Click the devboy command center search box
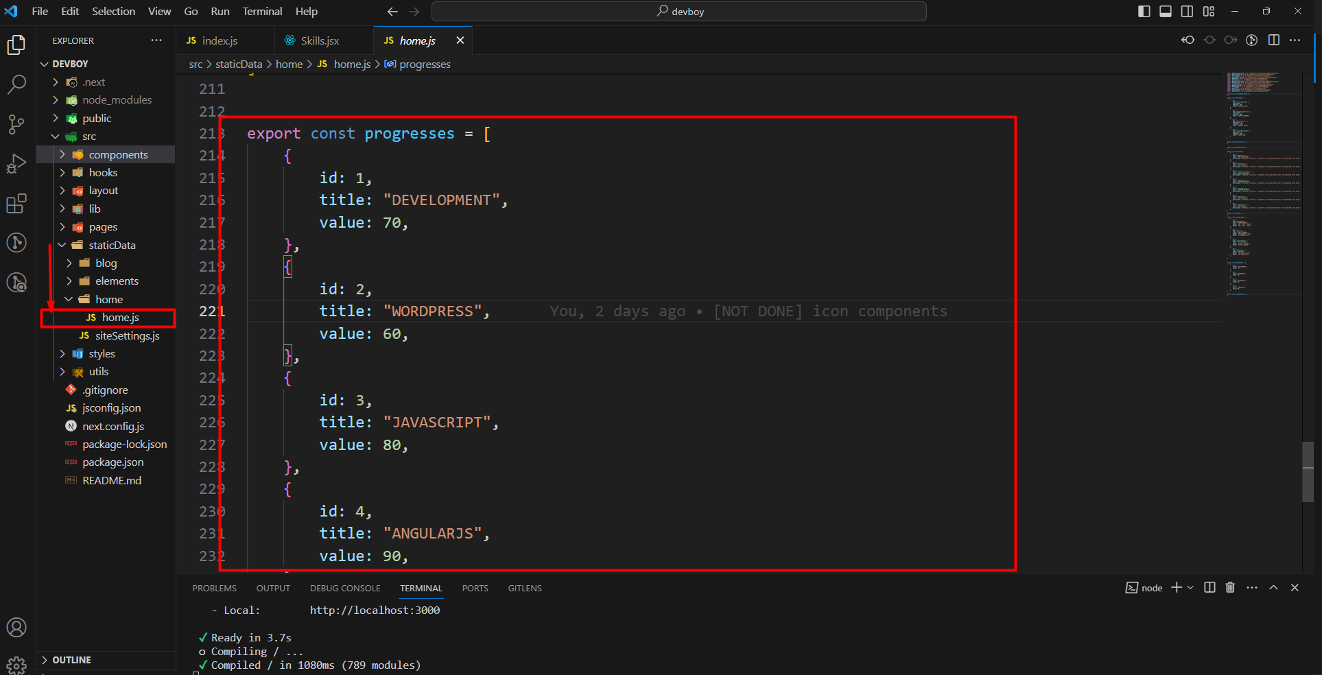The width and height of the screenshot is (1322, 675). pos(678,12)
